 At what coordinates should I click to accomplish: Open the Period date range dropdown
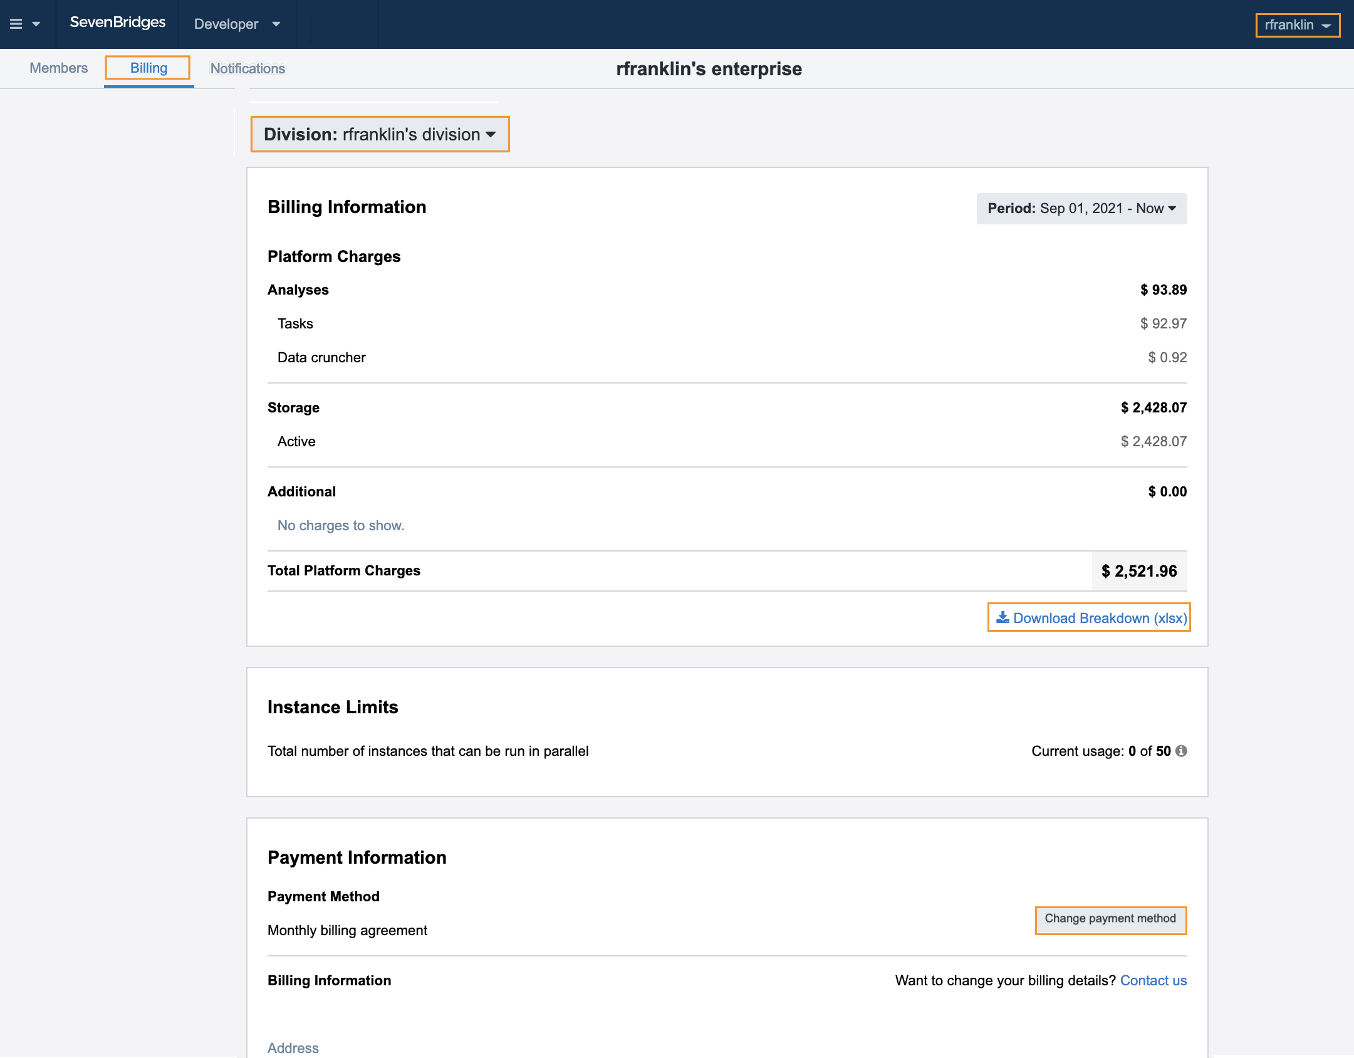pos(1081,209)
